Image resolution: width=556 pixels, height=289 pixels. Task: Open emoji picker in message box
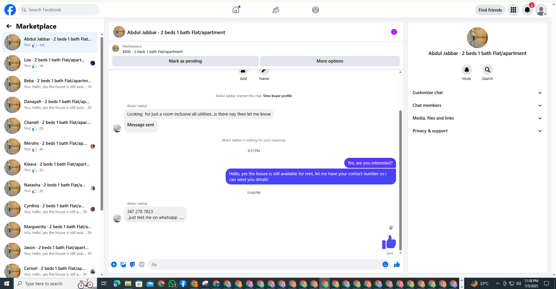pos(385,264)
